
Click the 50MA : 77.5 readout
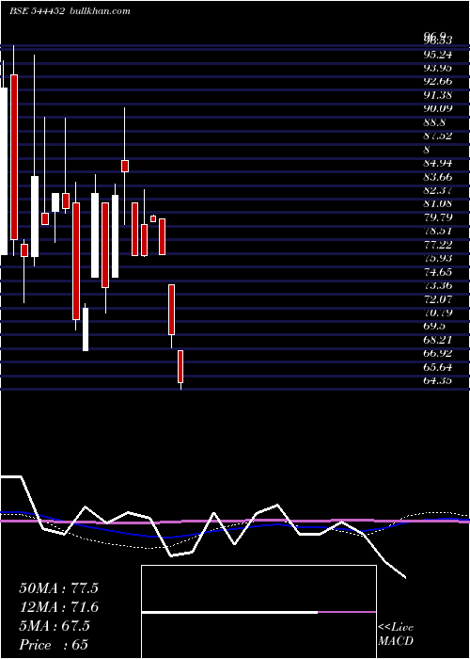tap(58, 588)
